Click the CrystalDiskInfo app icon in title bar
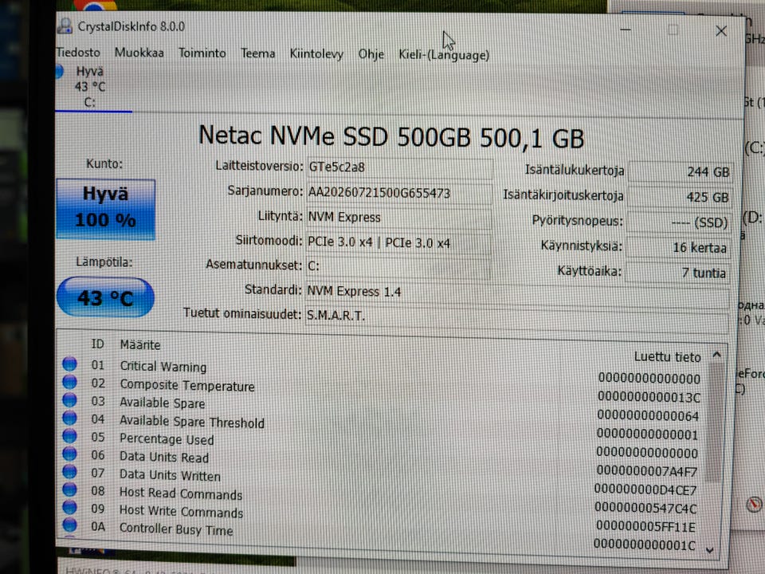The width and height of the screenshot is (765, 574). coord(65,26)
